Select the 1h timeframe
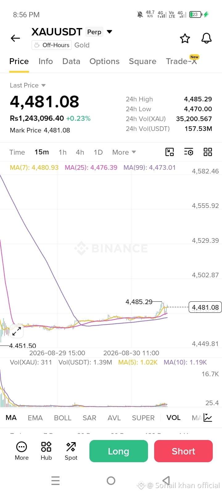 pos(63,152)
